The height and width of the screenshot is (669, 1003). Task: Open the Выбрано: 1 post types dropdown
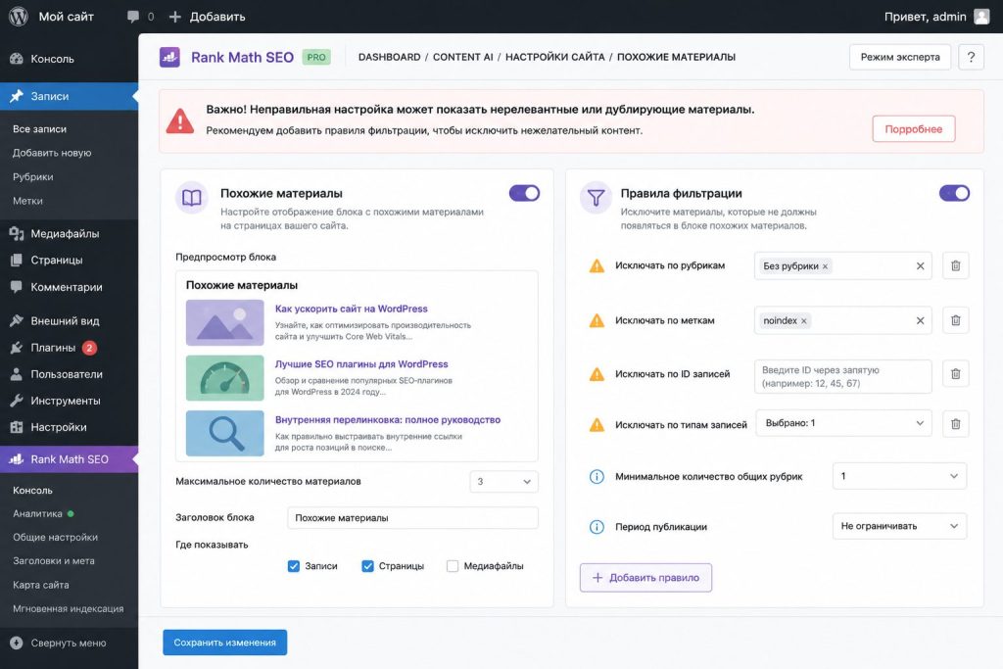843,423
